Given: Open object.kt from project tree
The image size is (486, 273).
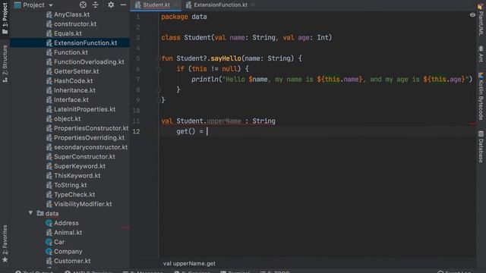Looking at the screenshot, I should coord(67,119).
